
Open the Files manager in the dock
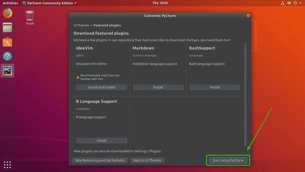(7, 27)
